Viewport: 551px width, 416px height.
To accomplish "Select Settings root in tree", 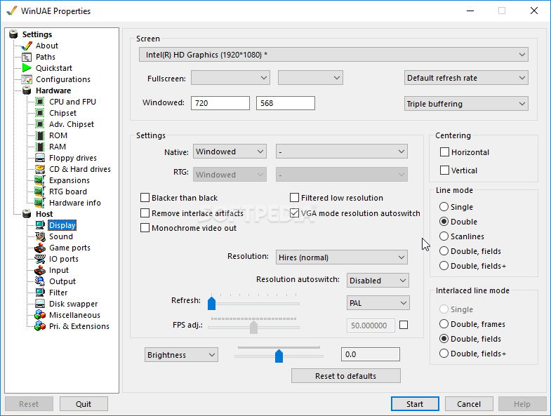I will pyautogui.click(x=37, y=34).
